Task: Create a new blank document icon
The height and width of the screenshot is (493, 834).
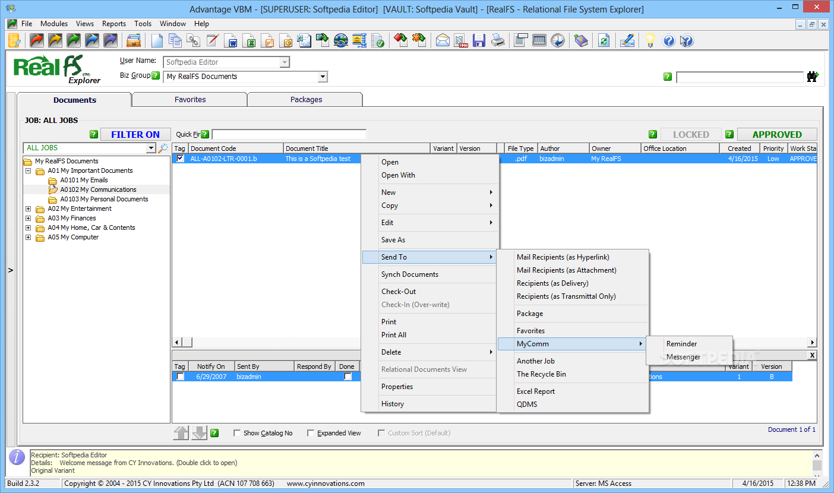Action: 157,40
